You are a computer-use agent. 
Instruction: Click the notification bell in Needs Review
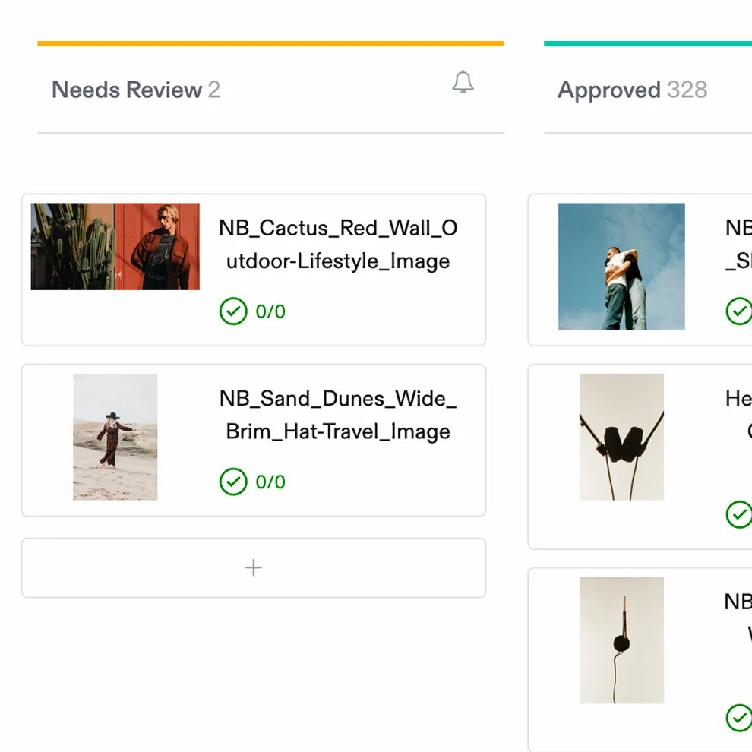pyautogui.click(x=463, y=81)
